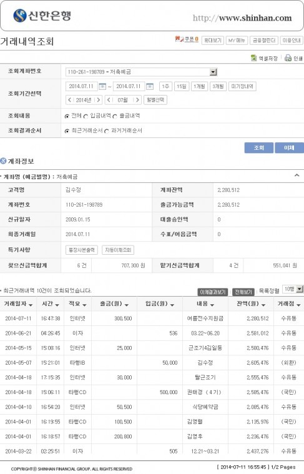304x474 pixels.
Task: Open the 이용안내 top menu
Action: 292,40
